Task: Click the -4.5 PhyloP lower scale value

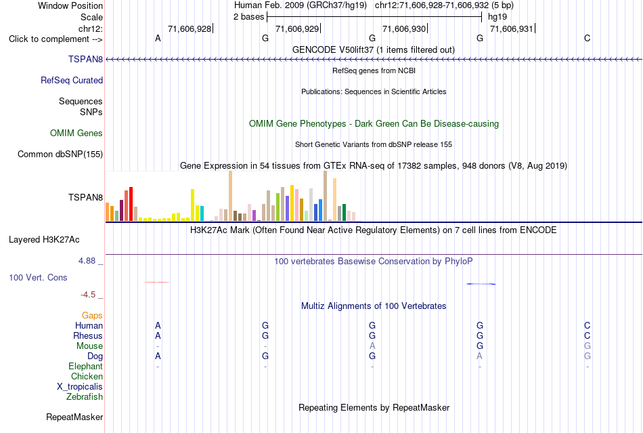Action: click(88, 295)
